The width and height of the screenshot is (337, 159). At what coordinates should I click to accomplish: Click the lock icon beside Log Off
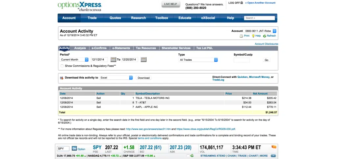coord(242,3)
